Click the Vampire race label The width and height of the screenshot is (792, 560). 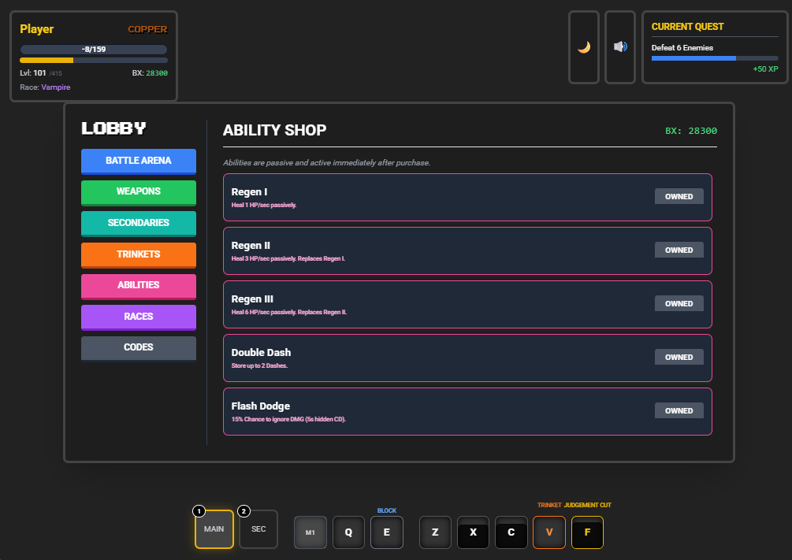click(56, 87)
